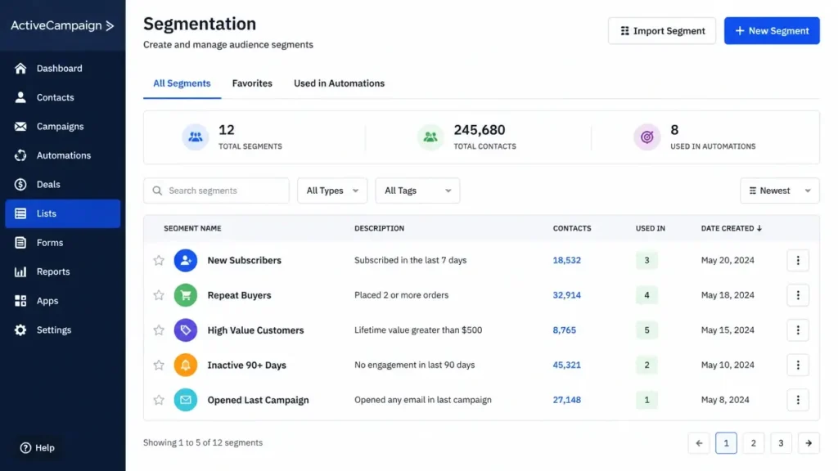Image resolution: width=838 pixels, height=471 pixels.
Task: Favorite the Repeat Buyers segment star
Action: tap(159, 294)
